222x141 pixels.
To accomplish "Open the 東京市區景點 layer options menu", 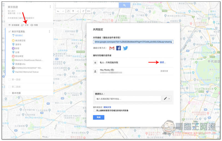I will pyautogui.click(x=49, y=31).
